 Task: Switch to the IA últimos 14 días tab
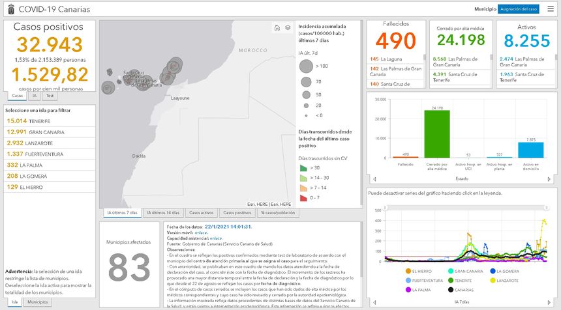(x=162, y=213)
